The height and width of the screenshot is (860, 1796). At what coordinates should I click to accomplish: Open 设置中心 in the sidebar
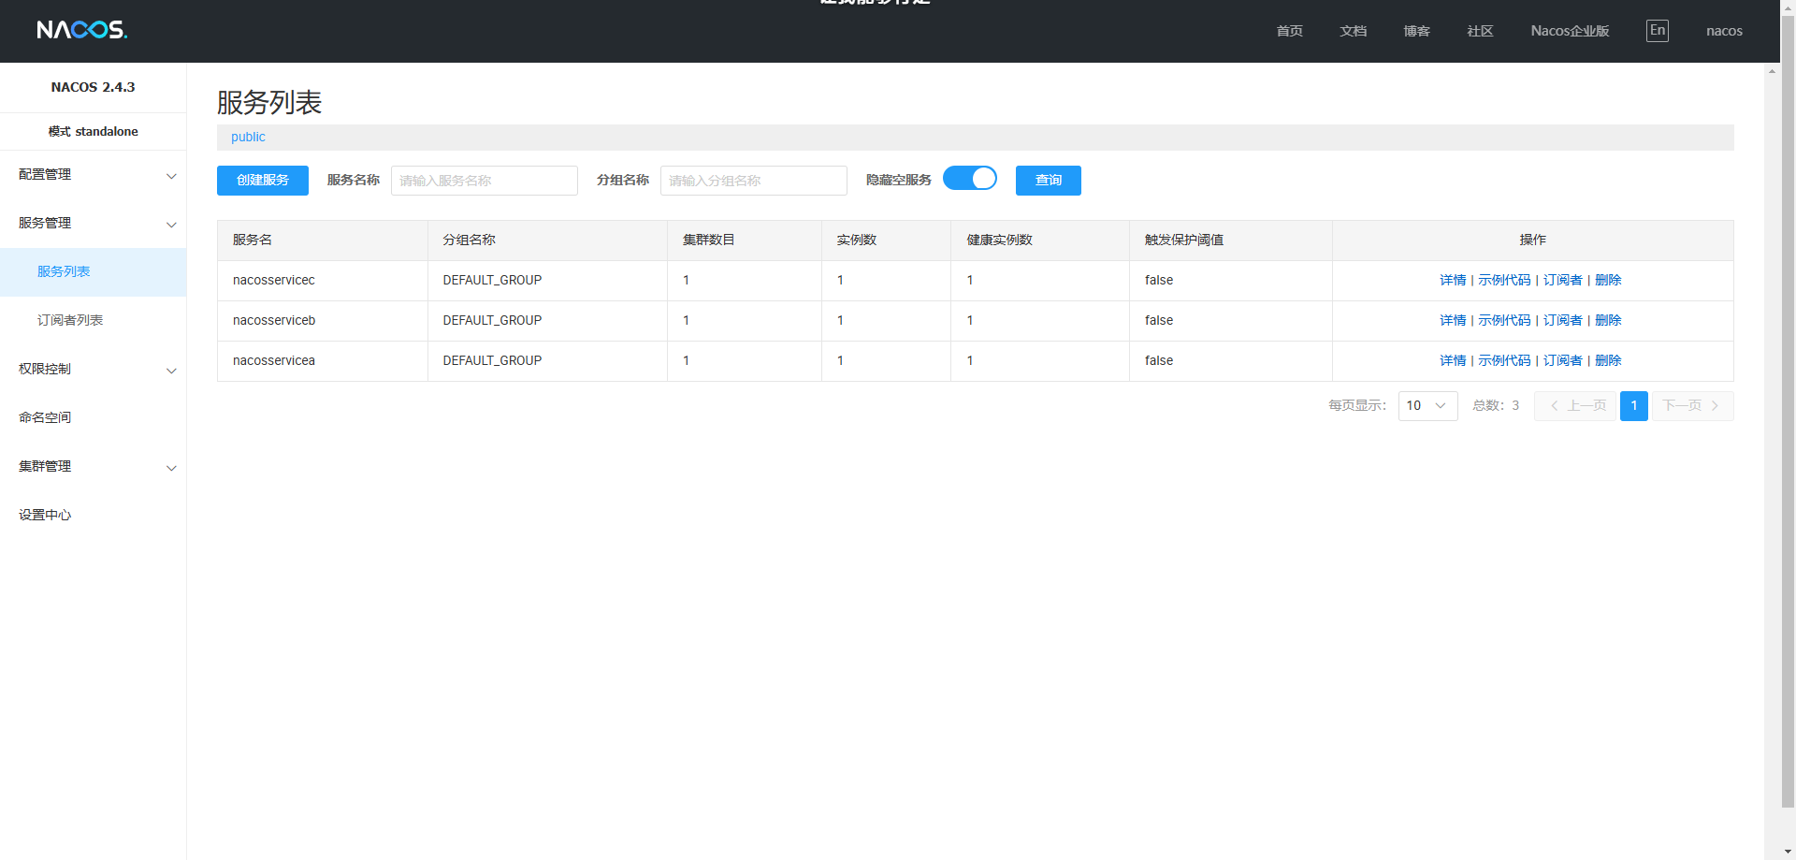45,515
